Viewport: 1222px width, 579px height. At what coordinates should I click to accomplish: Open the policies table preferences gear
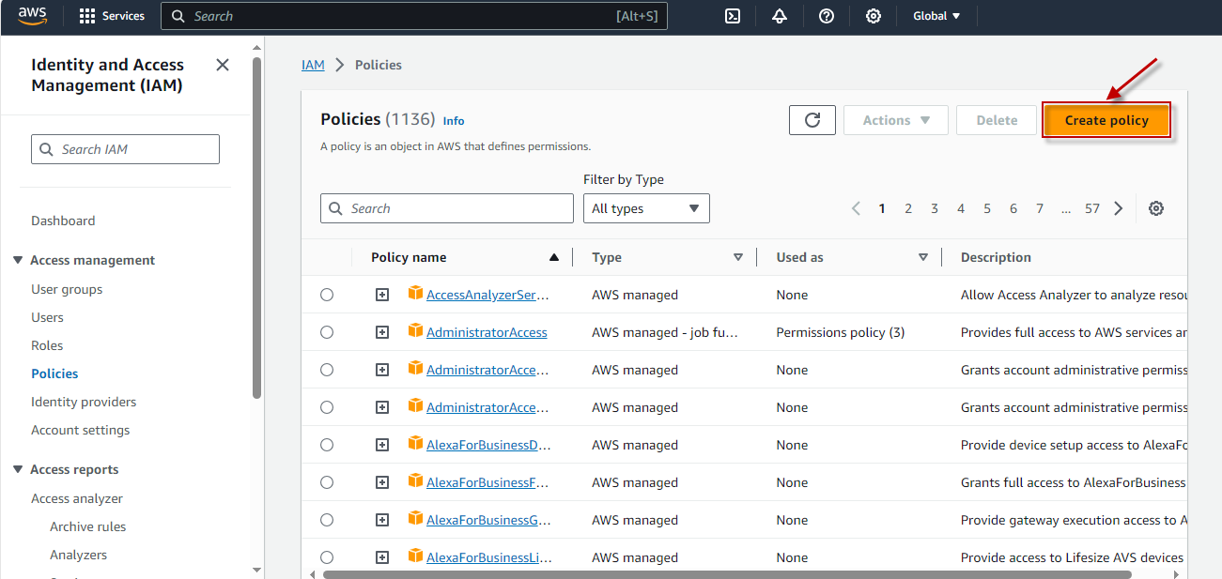pyautogui.click(x=1156, y=208)
